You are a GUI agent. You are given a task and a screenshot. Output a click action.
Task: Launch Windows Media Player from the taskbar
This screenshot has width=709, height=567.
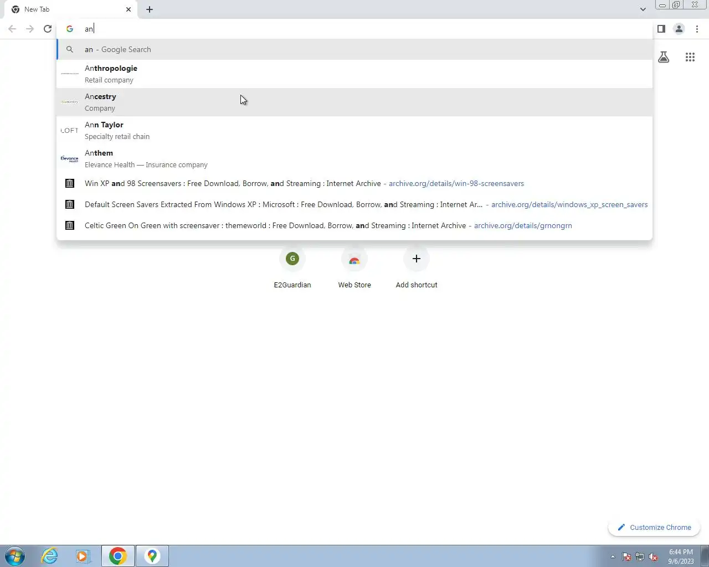click(83, 556)
